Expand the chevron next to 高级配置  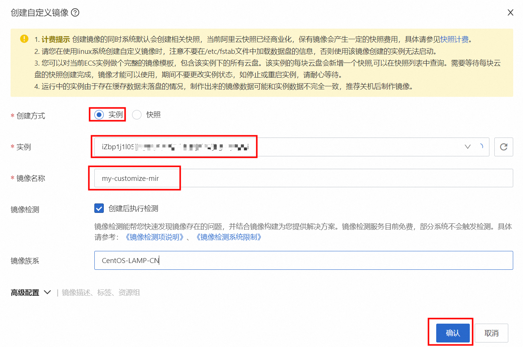tap(48, 292)
